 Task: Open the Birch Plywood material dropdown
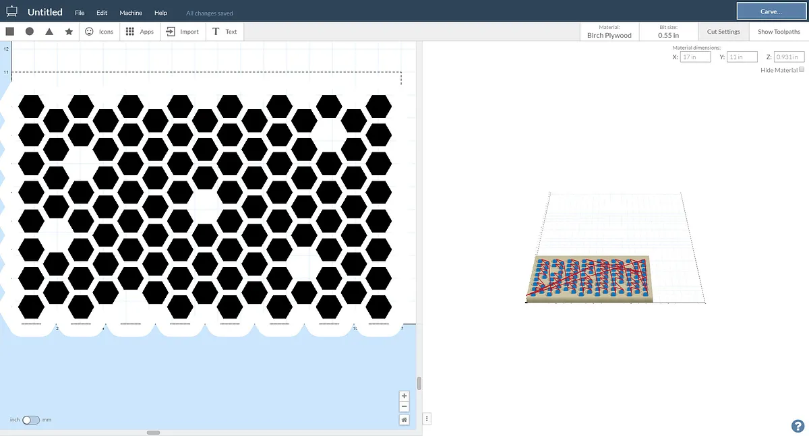609,32
